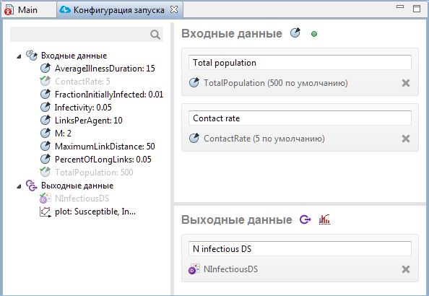
Task: Select the AverageIllnessDuration parameter icon
Action: (x=45, y=69)
